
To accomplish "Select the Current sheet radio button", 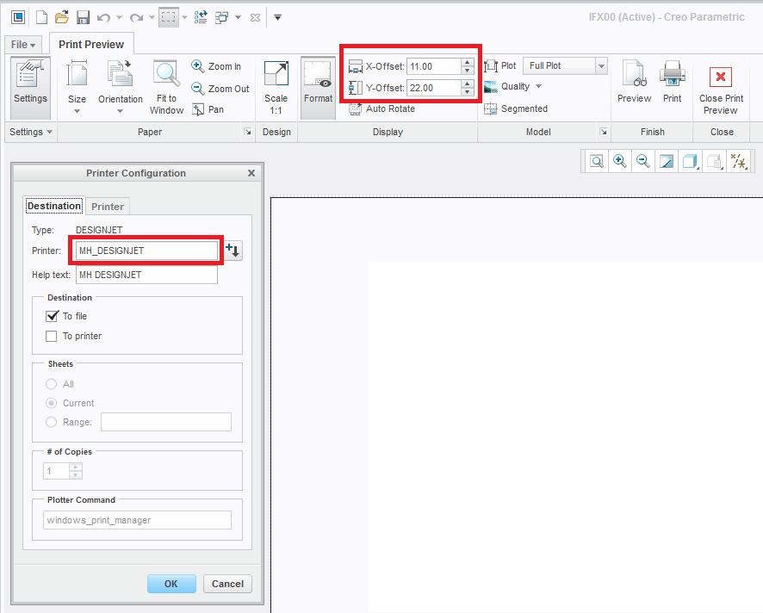I will click(x=51, y=403).
